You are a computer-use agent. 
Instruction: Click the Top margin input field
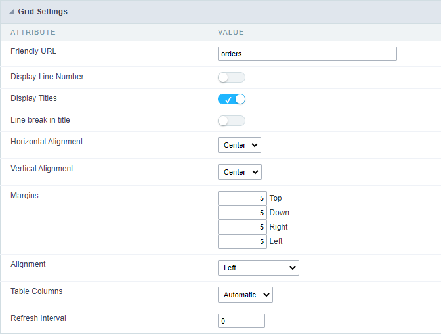(x=242, y=198)
